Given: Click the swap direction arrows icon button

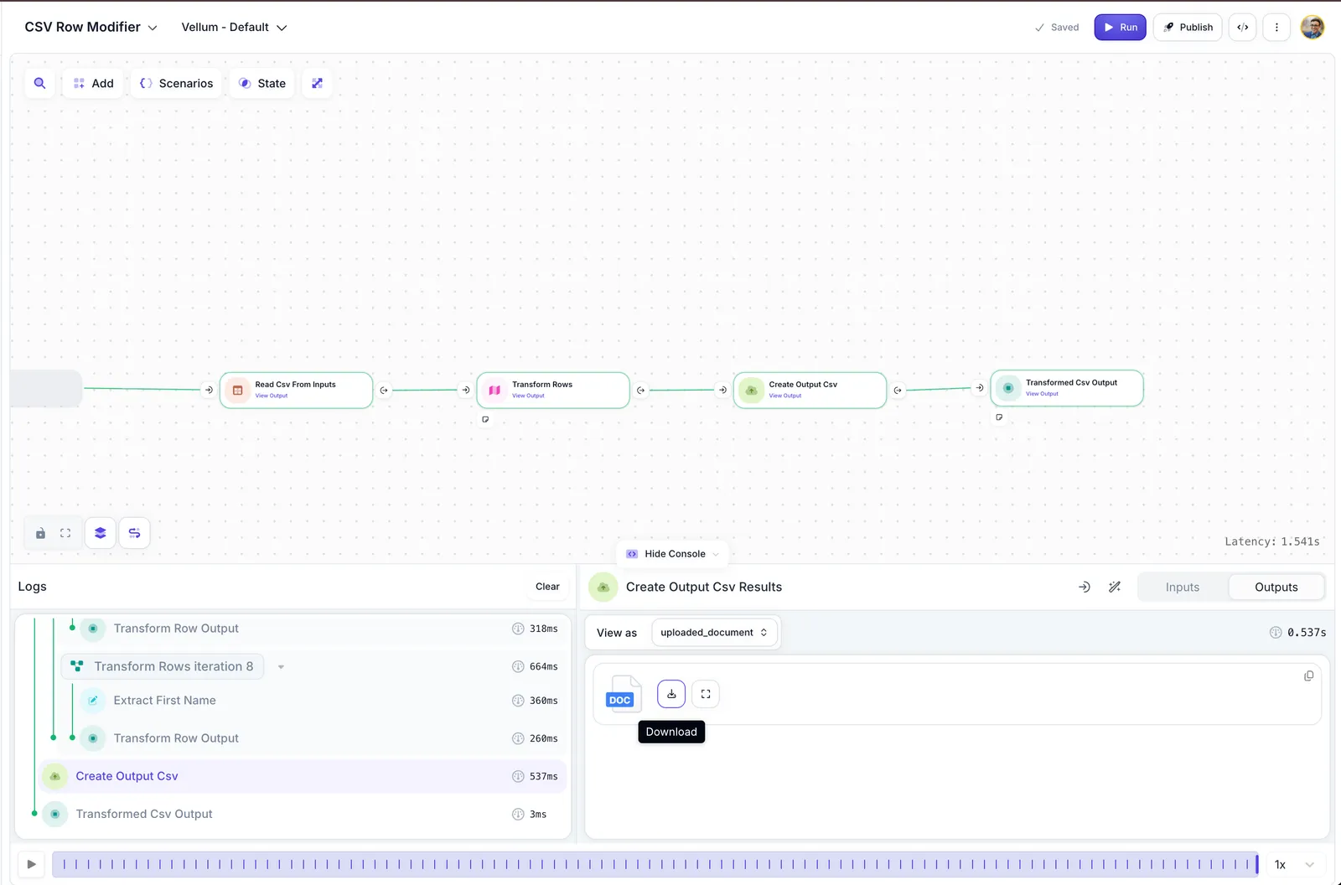Looking at the screenshot, I should [x=134, y=533].
